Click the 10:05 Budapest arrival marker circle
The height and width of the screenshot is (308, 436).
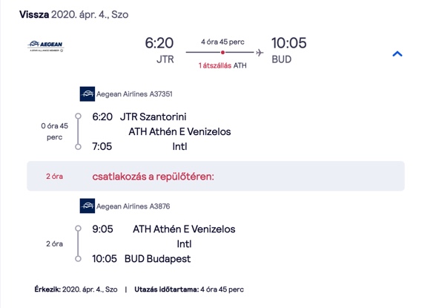[78, 259]
